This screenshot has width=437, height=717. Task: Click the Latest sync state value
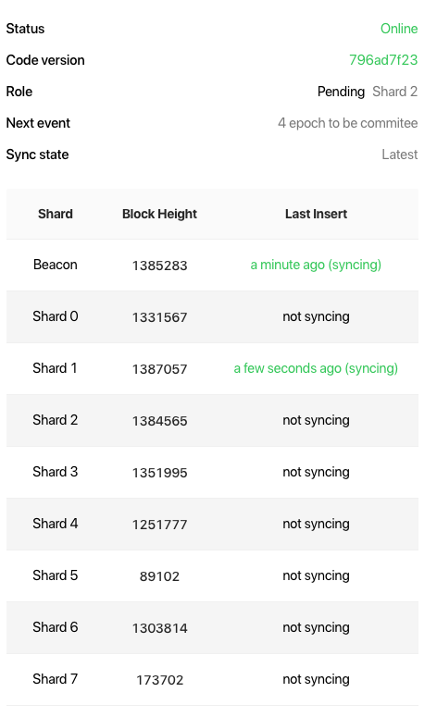click(x=400, y=155)
